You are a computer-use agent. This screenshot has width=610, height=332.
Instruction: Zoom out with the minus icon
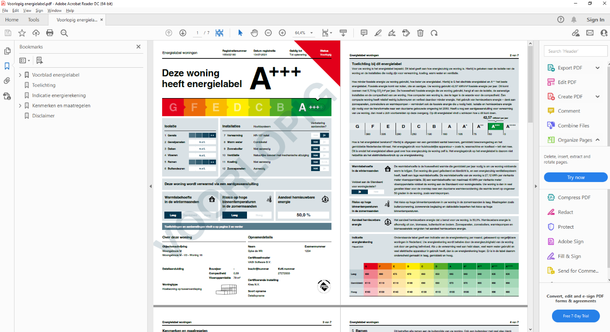point(268,33)
